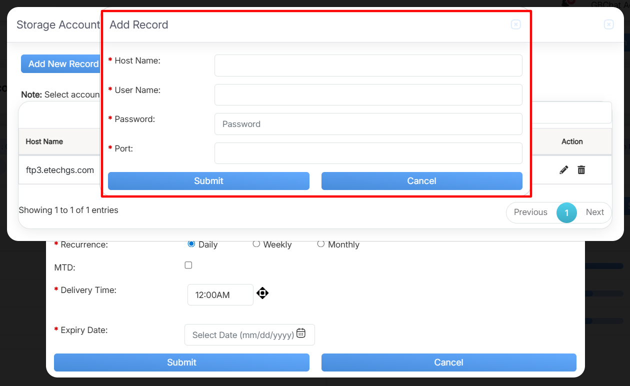This screenshot has width=630, height=386.
Task: Select the ftp3.etechgs.com host cell
Action: [60, 170]
